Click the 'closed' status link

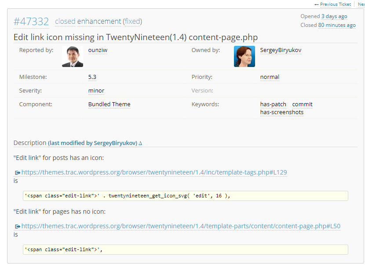[x=65, y=21]
